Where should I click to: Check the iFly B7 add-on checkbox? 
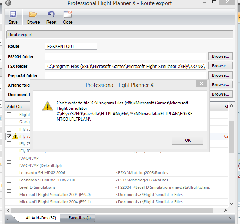point(9,151)
